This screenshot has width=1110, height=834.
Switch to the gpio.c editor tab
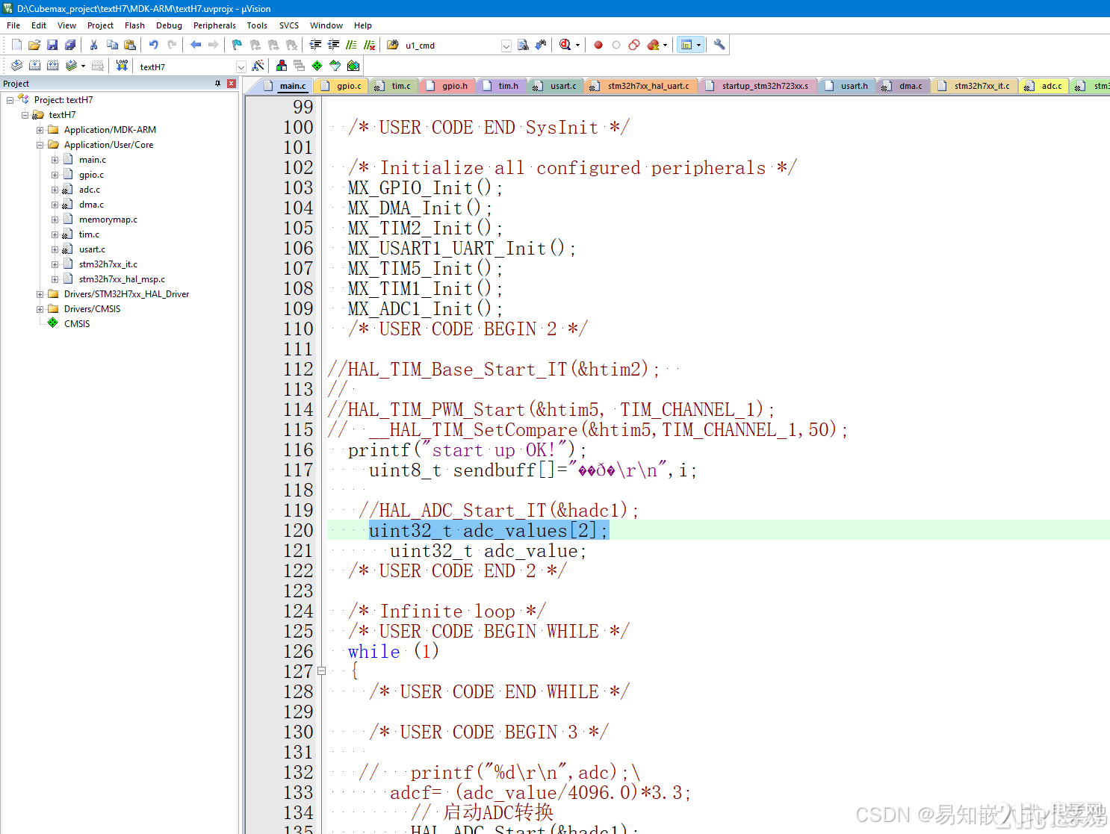tap(342, 86)
